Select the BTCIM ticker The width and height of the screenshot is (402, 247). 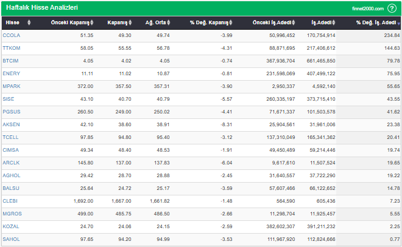pyautogui.click(x=11, y=61)
